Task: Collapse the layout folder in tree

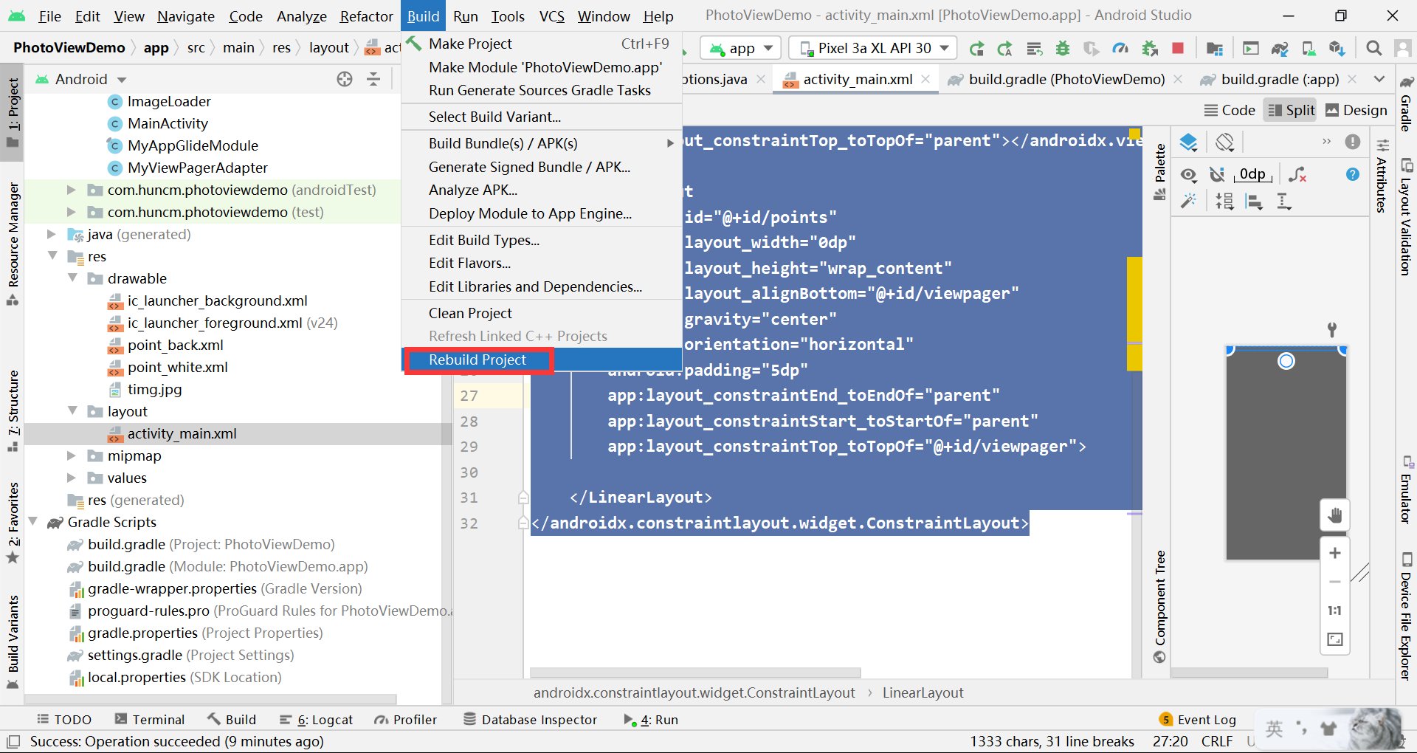Action: click(72, 411)
